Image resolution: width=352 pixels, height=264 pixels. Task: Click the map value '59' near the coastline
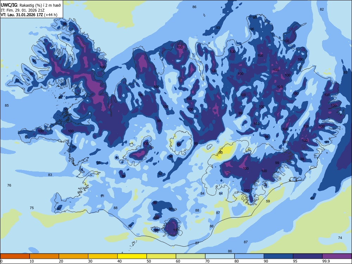pyautogui.click(x=268, y=201)
